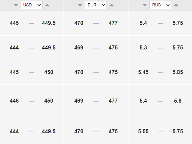The height and width of the screenshot is (144, 192).
Task: Select the 446 USD buy rate cell
Action: pos(14,101)
